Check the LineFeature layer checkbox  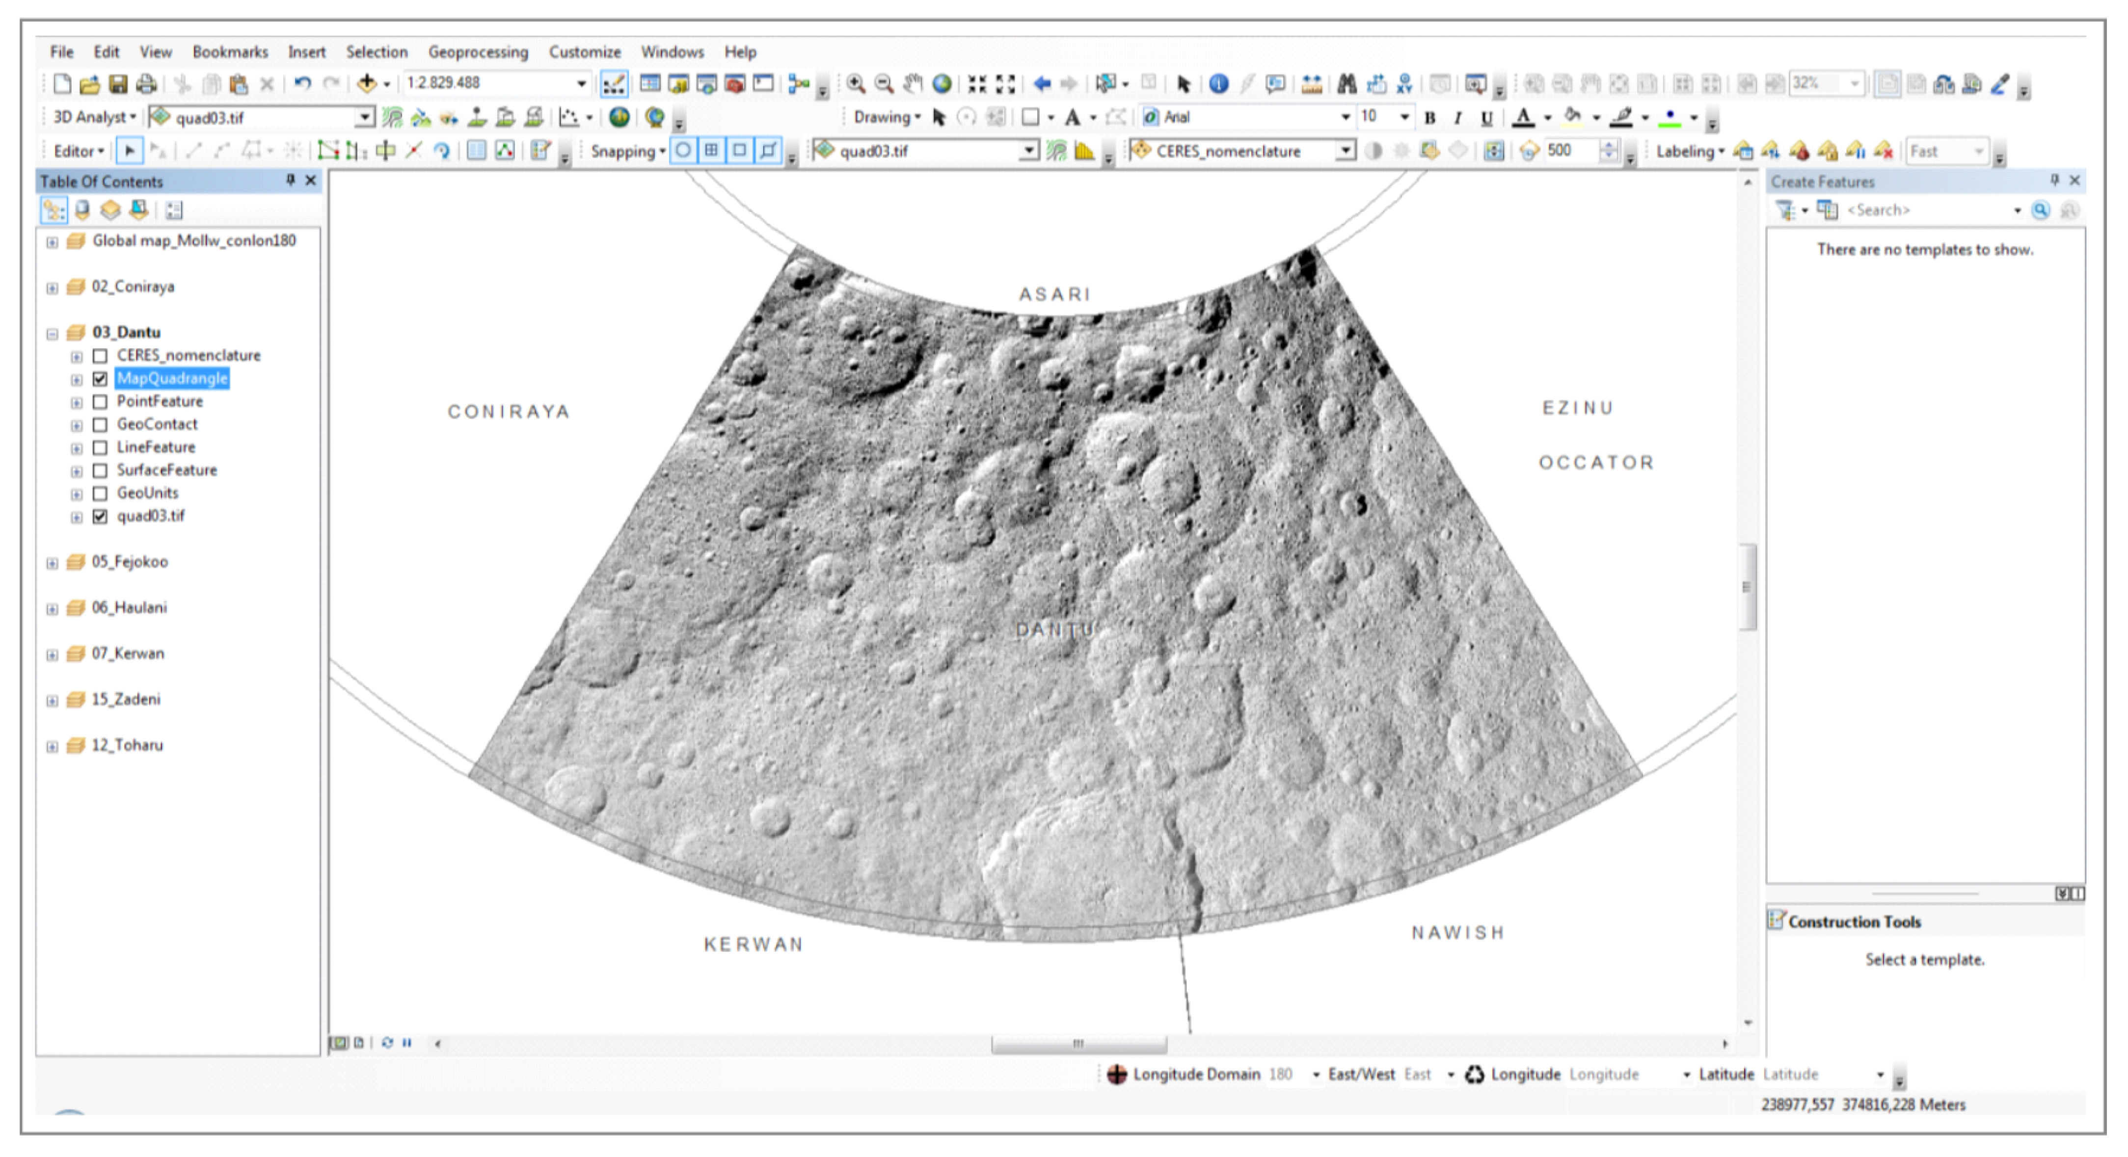coord(100,447)
